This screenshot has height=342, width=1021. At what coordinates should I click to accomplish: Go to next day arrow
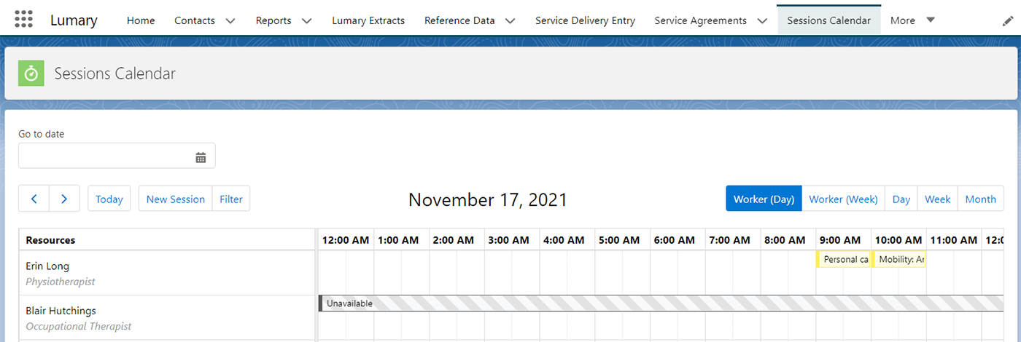click(x=65, y=199)
